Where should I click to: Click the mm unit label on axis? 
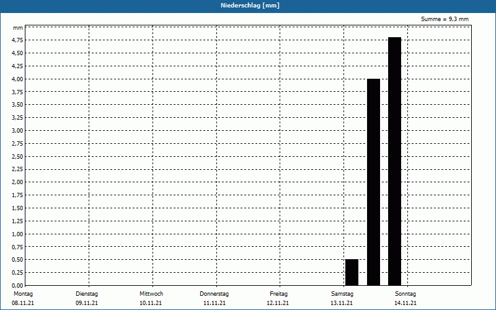[18, 28]
